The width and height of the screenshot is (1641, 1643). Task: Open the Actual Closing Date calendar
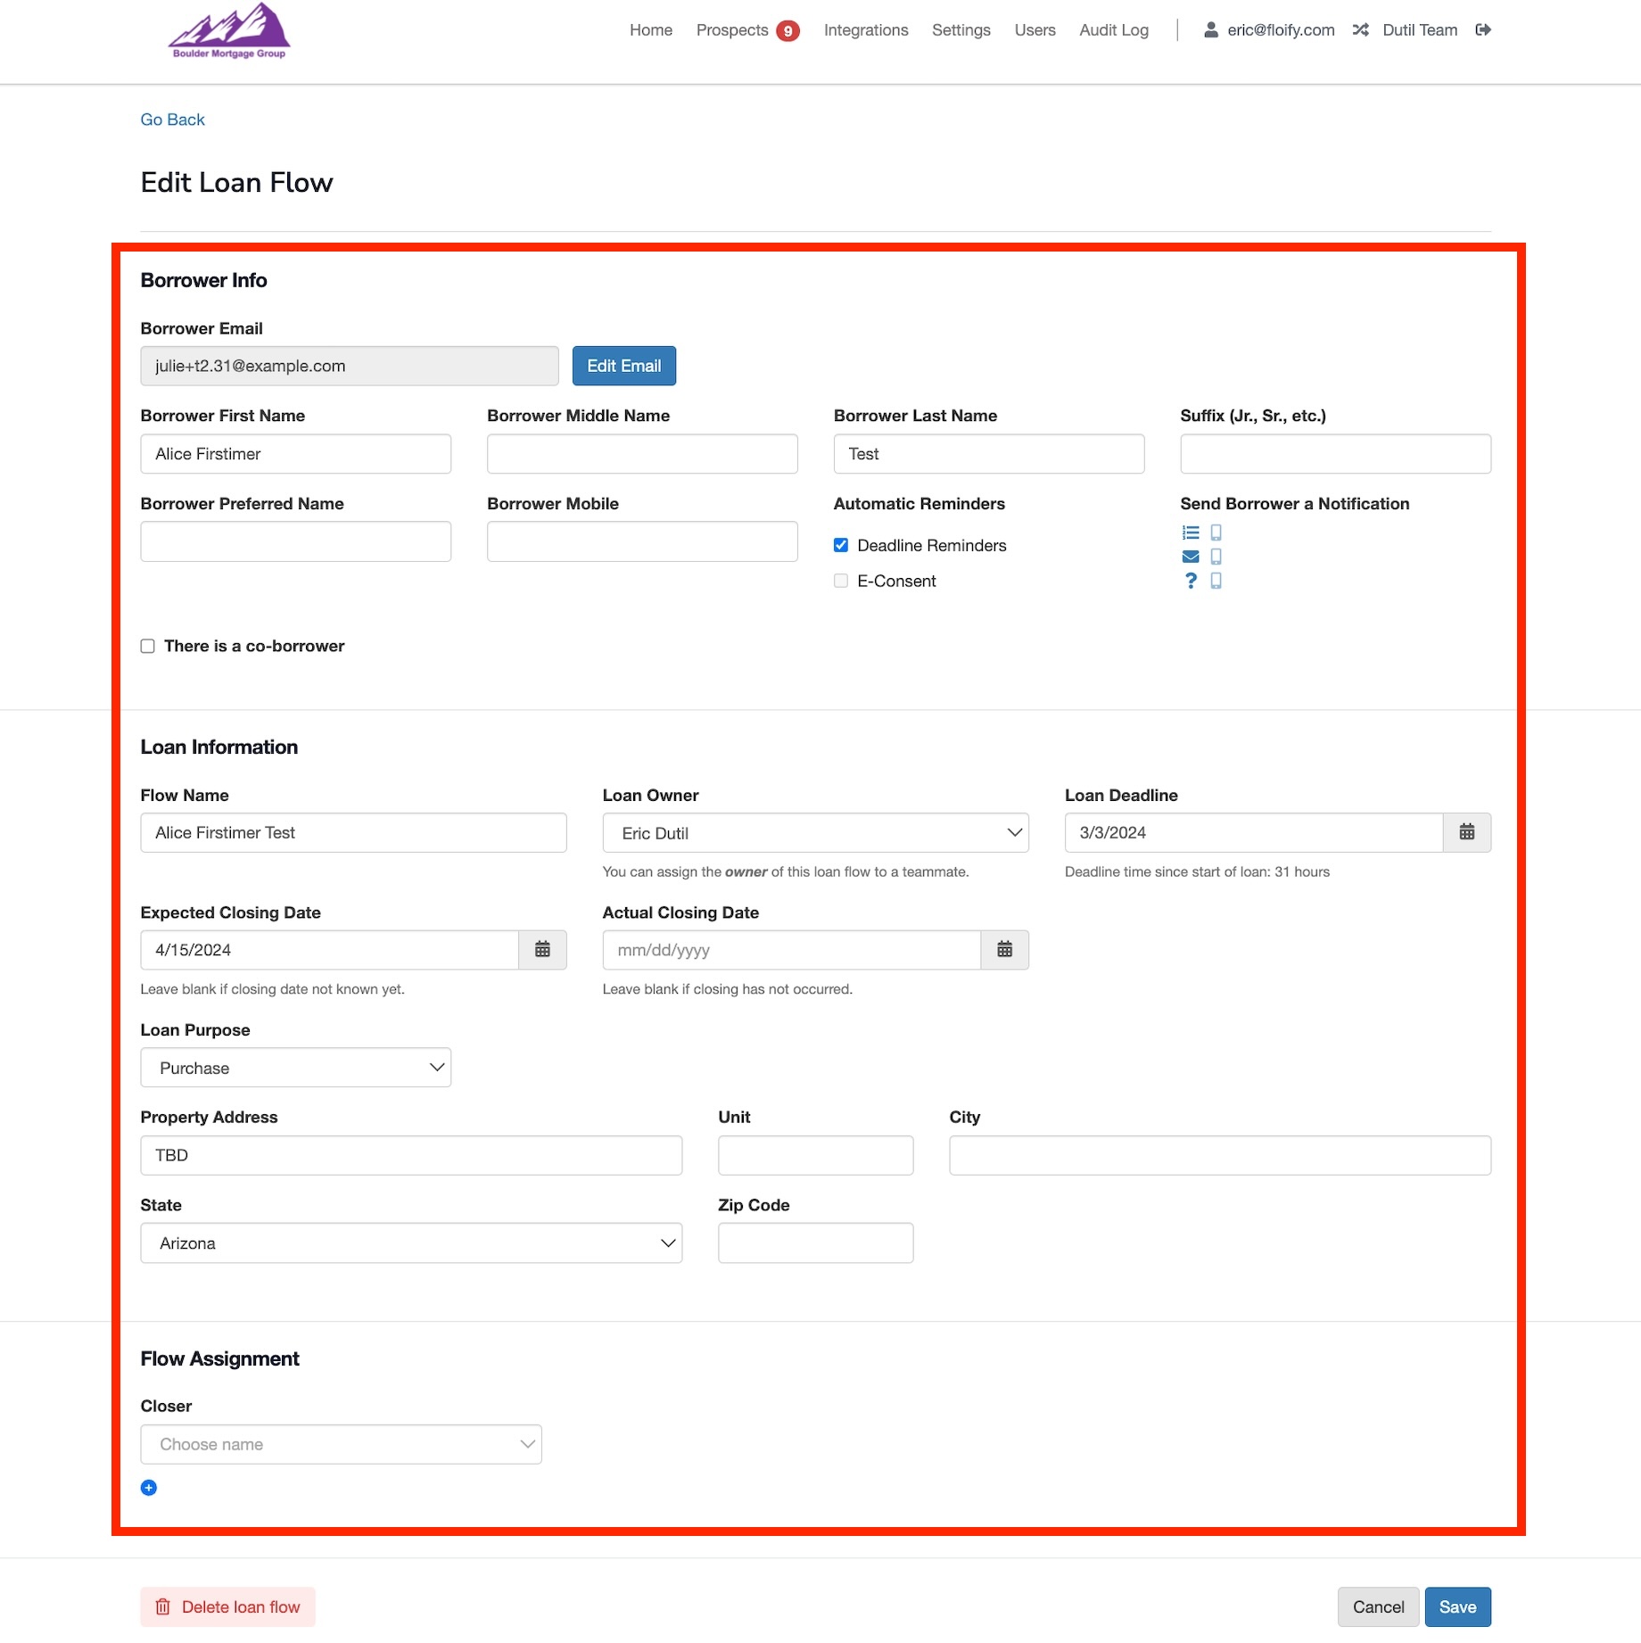(1004, 950)
